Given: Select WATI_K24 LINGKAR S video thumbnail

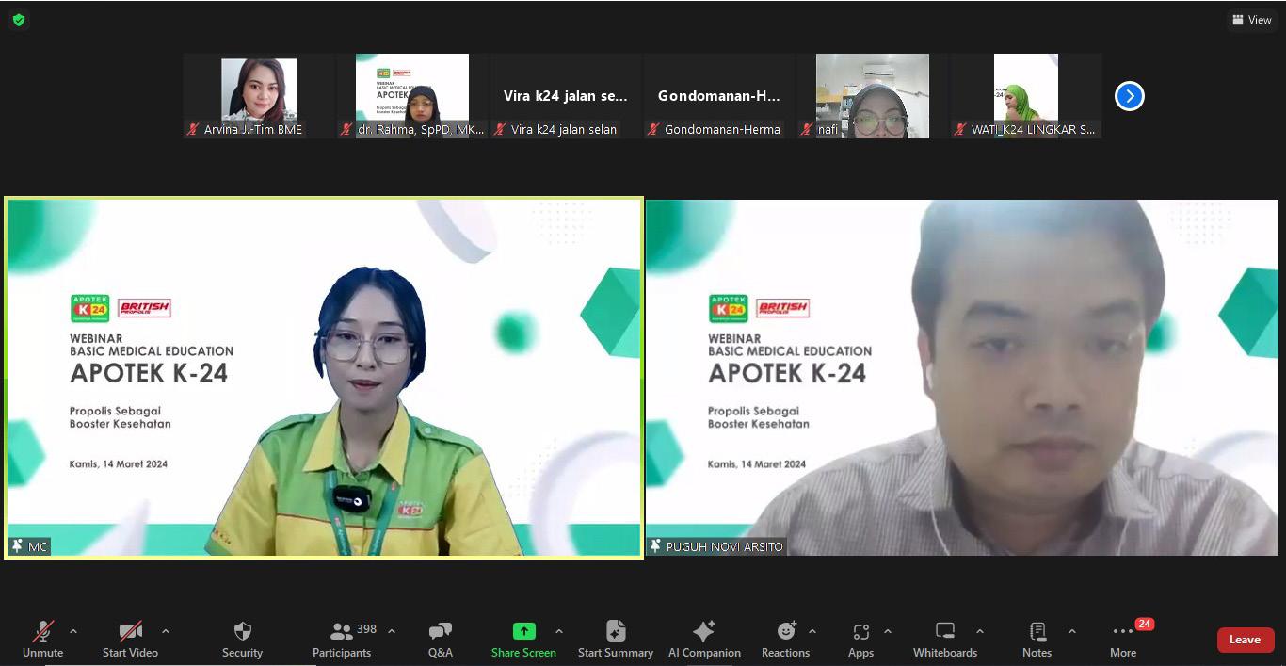Looking at the screenshot, I should (x=1026, y=96).
